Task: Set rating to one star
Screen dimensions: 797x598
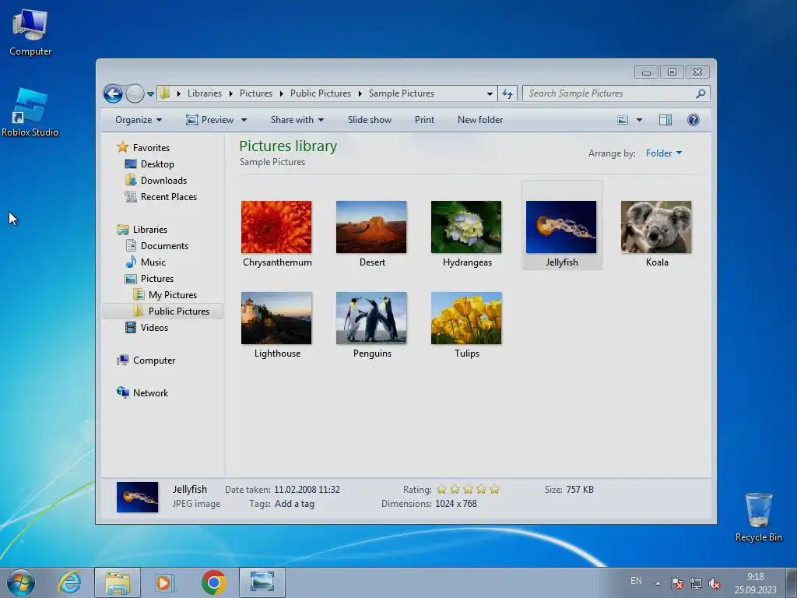Action: [441, 490]
